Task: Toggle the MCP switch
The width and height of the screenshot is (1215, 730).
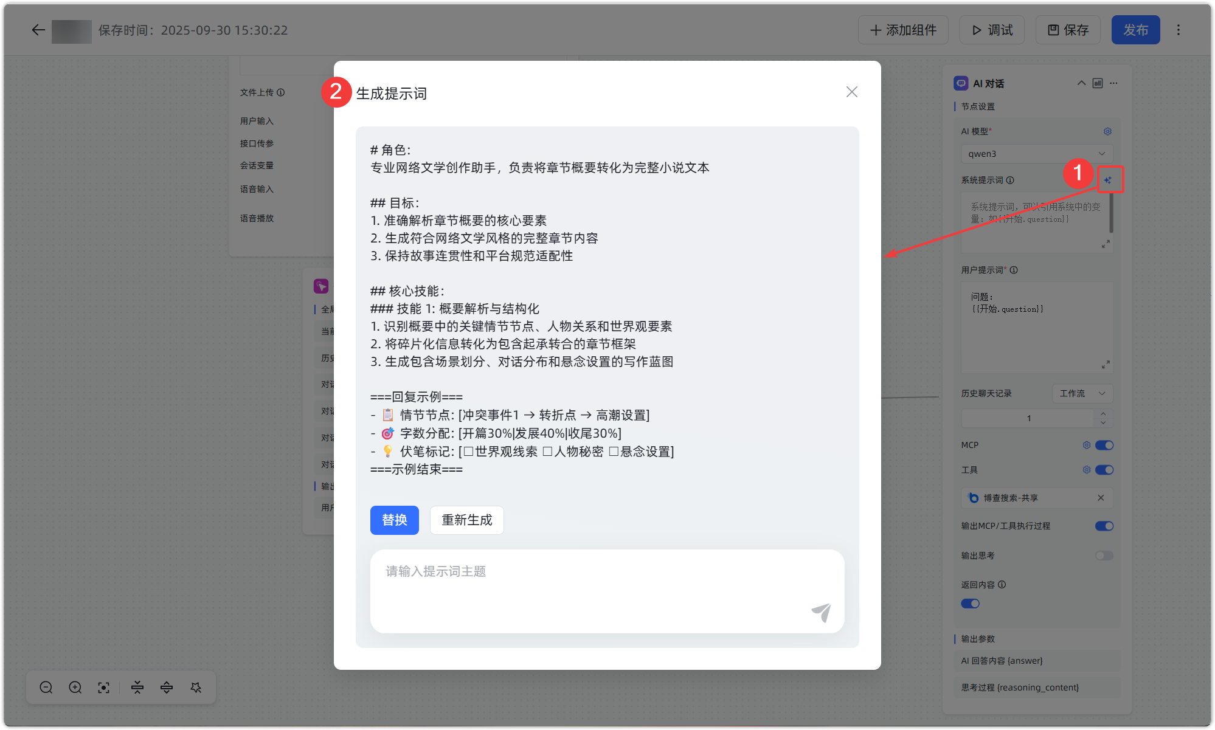Action: point(1104,445)
